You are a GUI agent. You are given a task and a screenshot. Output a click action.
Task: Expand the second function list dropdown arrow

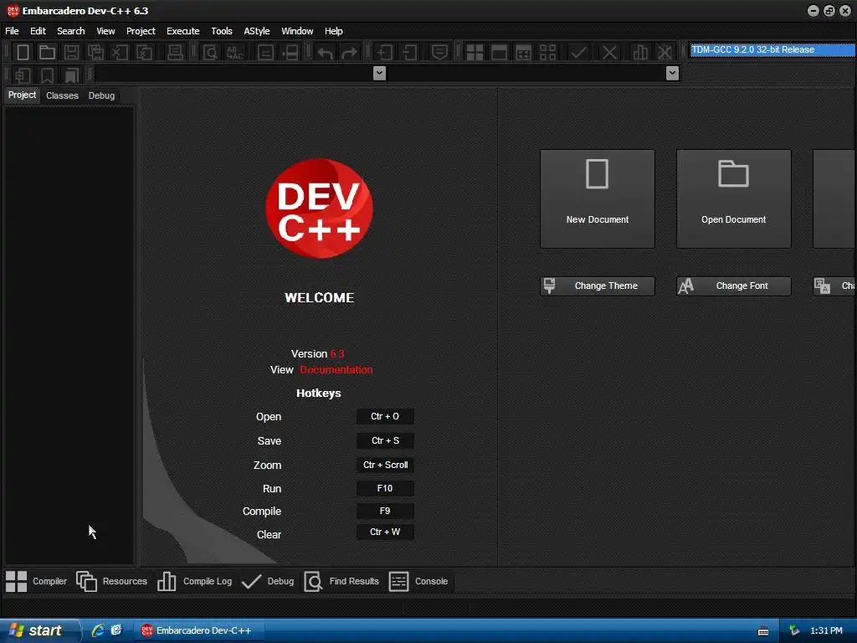pos(672,74)
